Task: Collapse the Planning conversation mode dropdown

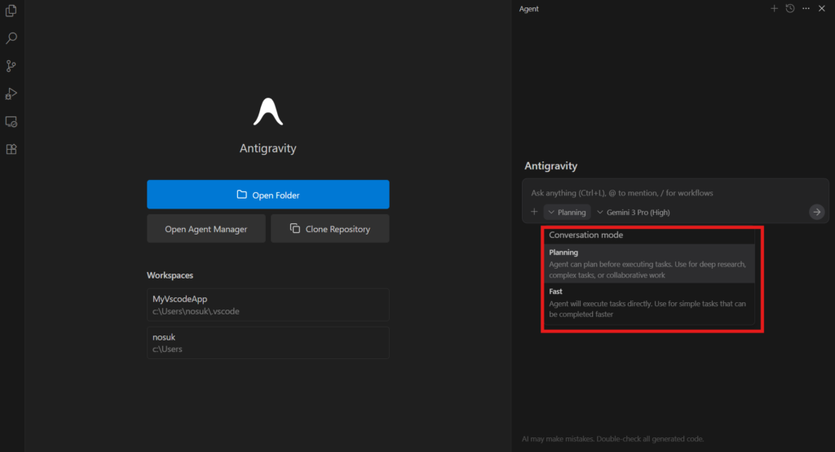Action: pos(567,212)
